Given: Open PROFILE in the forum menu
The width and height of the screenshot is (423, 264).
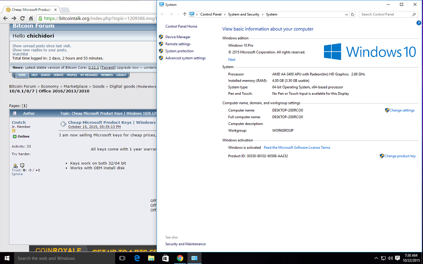Looking at the screenshot, I should click(72, 75).
